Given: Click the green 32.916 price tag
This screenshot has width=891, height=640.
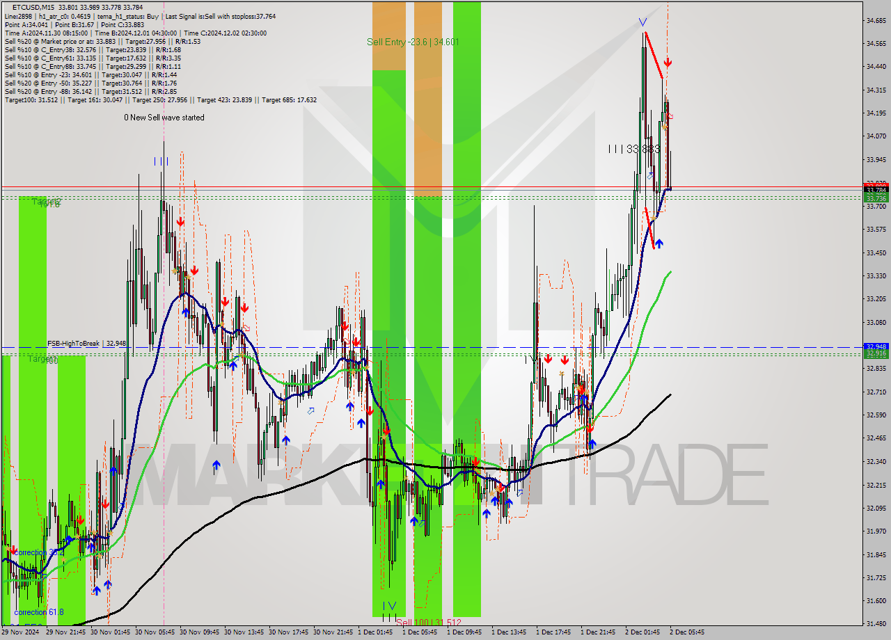Looking at the screenshot, I should [x=876, y=353].
